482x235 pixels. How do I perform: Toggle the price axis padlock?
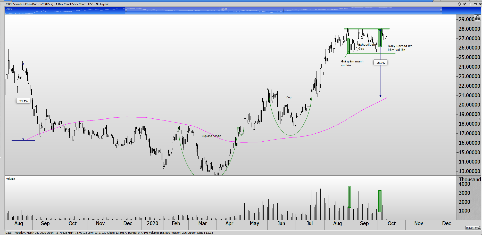click(478, 18)
